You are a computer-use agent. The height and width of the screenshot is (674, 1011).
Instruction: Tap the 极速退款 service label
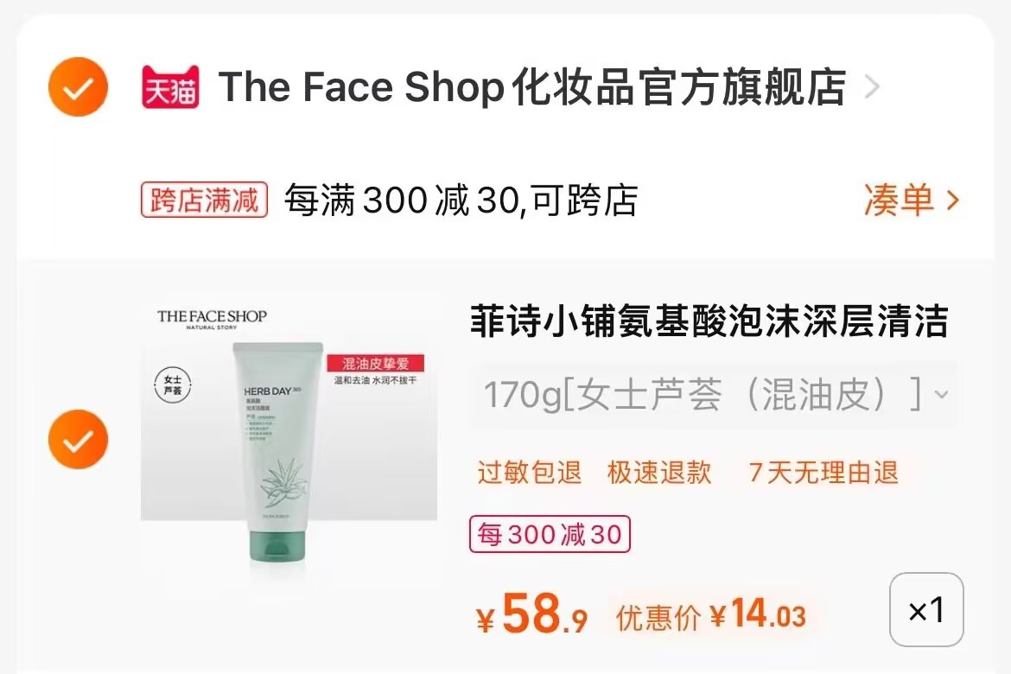pos(659,472)
